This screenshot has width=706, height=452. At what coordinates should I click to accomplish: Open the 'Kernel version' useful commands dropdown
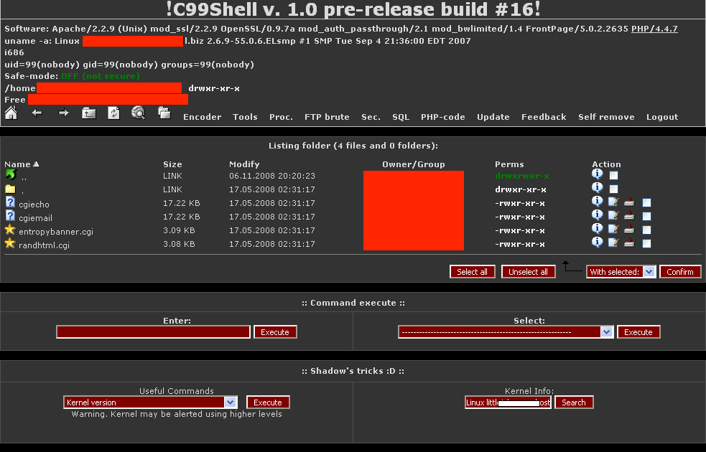coord(150,402)
